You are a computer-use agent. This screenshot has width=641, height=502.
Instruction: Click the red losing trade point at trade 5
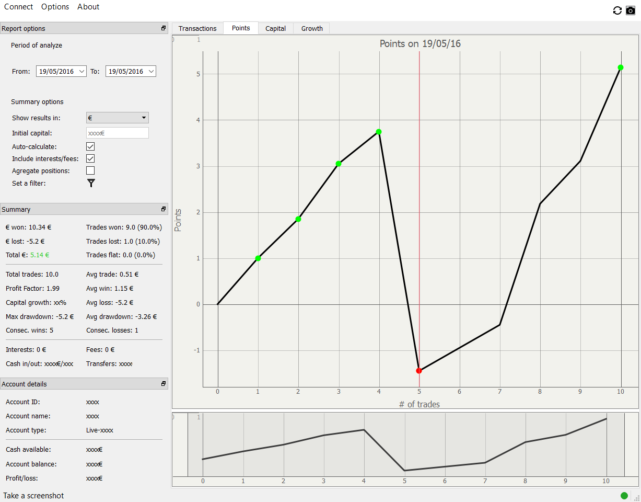pyautogui.click(x=419, y=371)
